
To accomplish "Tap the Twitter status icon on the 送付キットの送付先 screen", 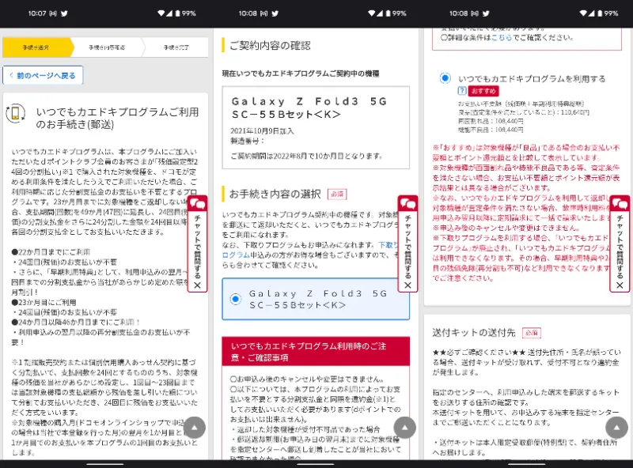I will pyautogui.click(x=486, y=13).
